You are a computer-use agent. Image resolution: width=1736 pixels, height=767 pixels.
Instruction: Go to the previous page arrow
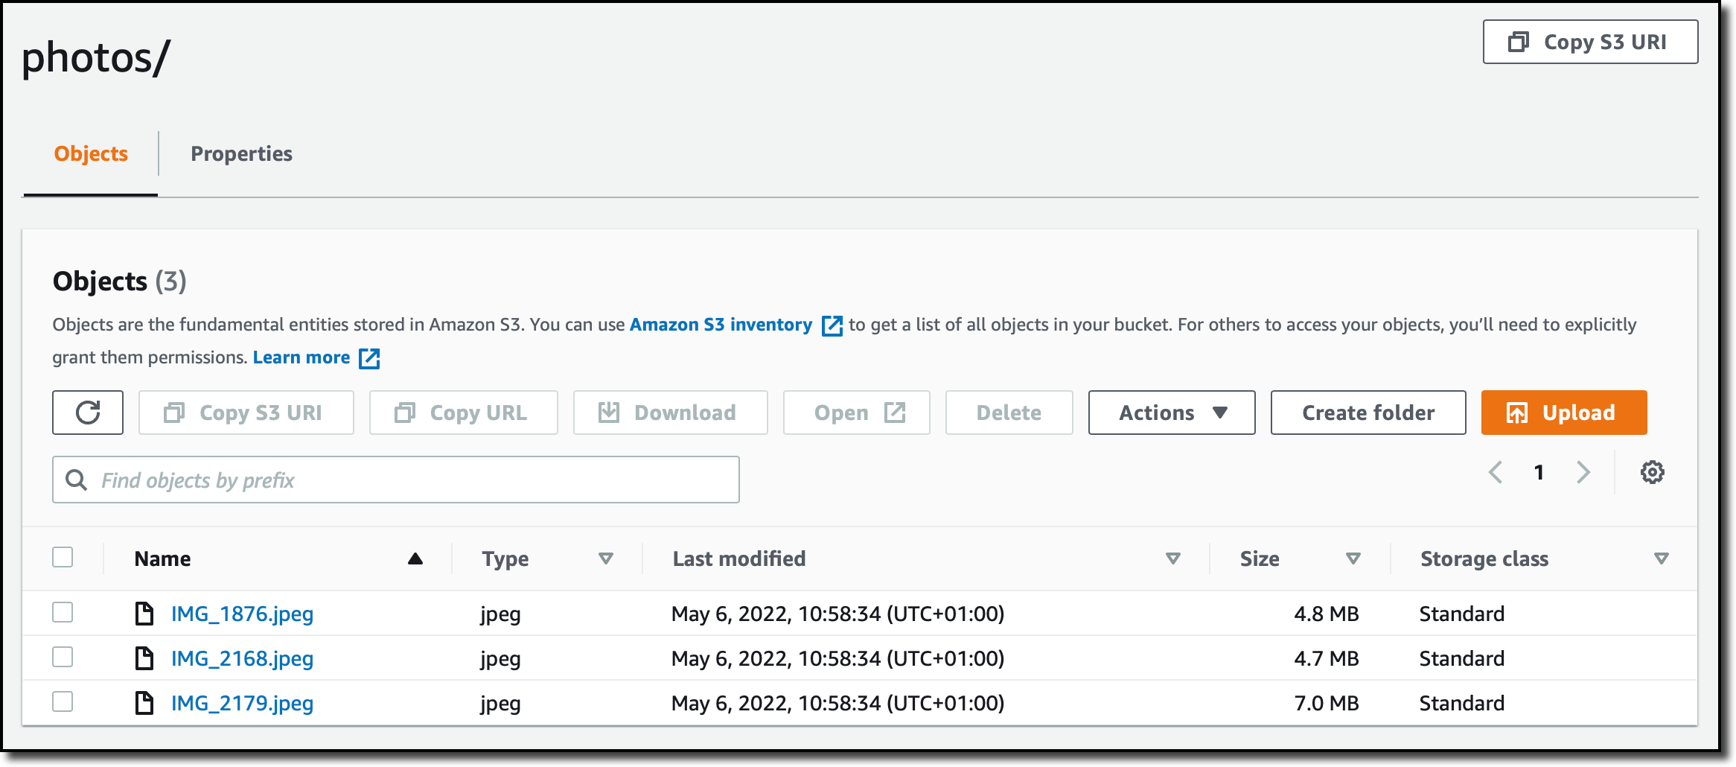(x=1496, y=472)
